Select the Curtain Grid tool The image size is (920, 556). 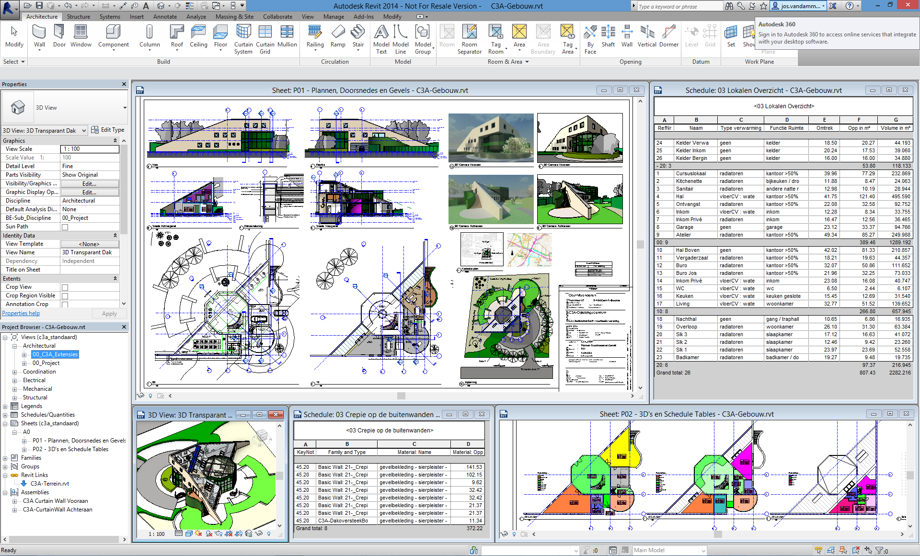coord(265,39)
